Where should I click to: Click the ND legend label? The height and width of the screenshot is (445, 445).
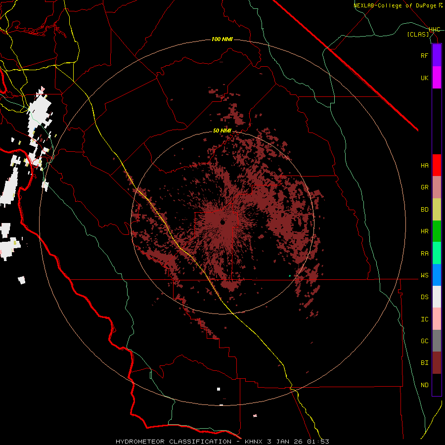tap(424, 385)
